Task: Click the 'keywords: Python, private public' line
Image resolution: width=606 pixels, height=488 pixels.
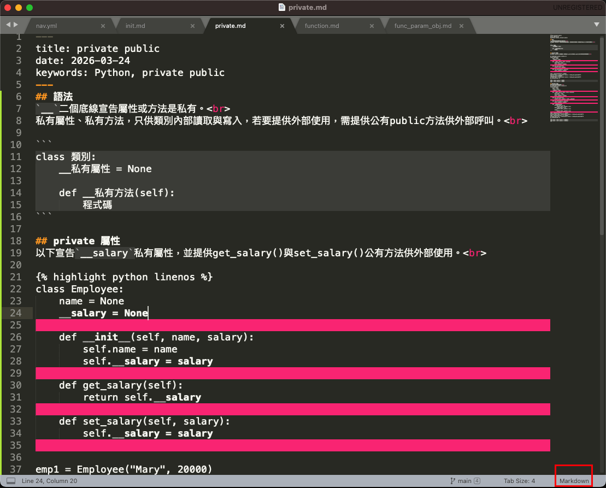Action: coord(130,73)
